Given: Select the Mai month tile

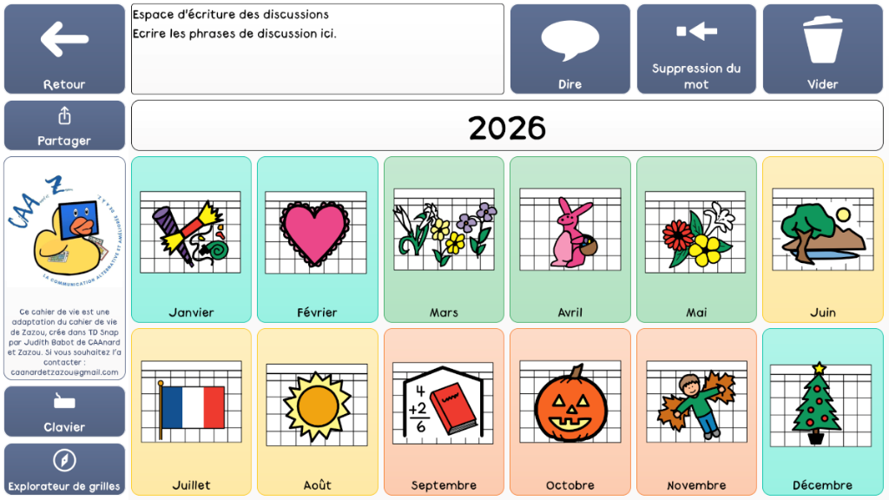Looking at the screenshot, I should (696, 239).
